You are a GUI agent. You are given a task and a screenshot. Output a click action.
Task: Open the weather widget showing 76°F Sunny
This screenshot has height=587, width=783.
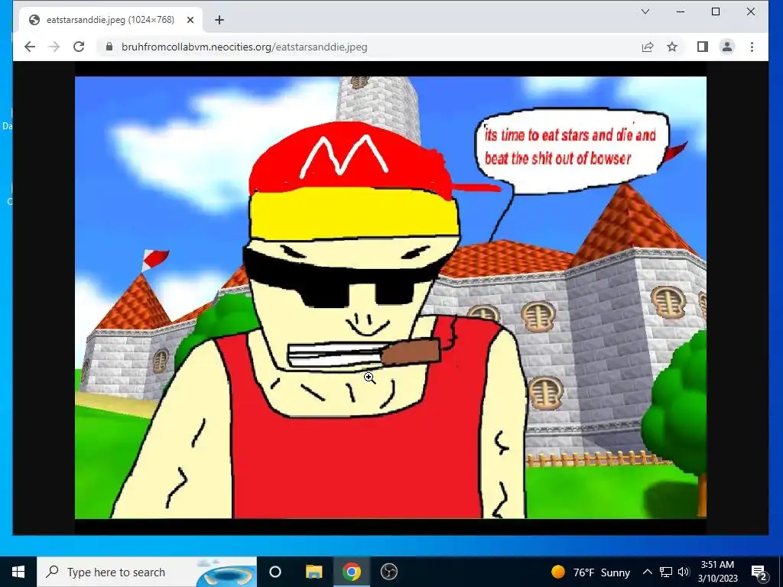(590, 572)
